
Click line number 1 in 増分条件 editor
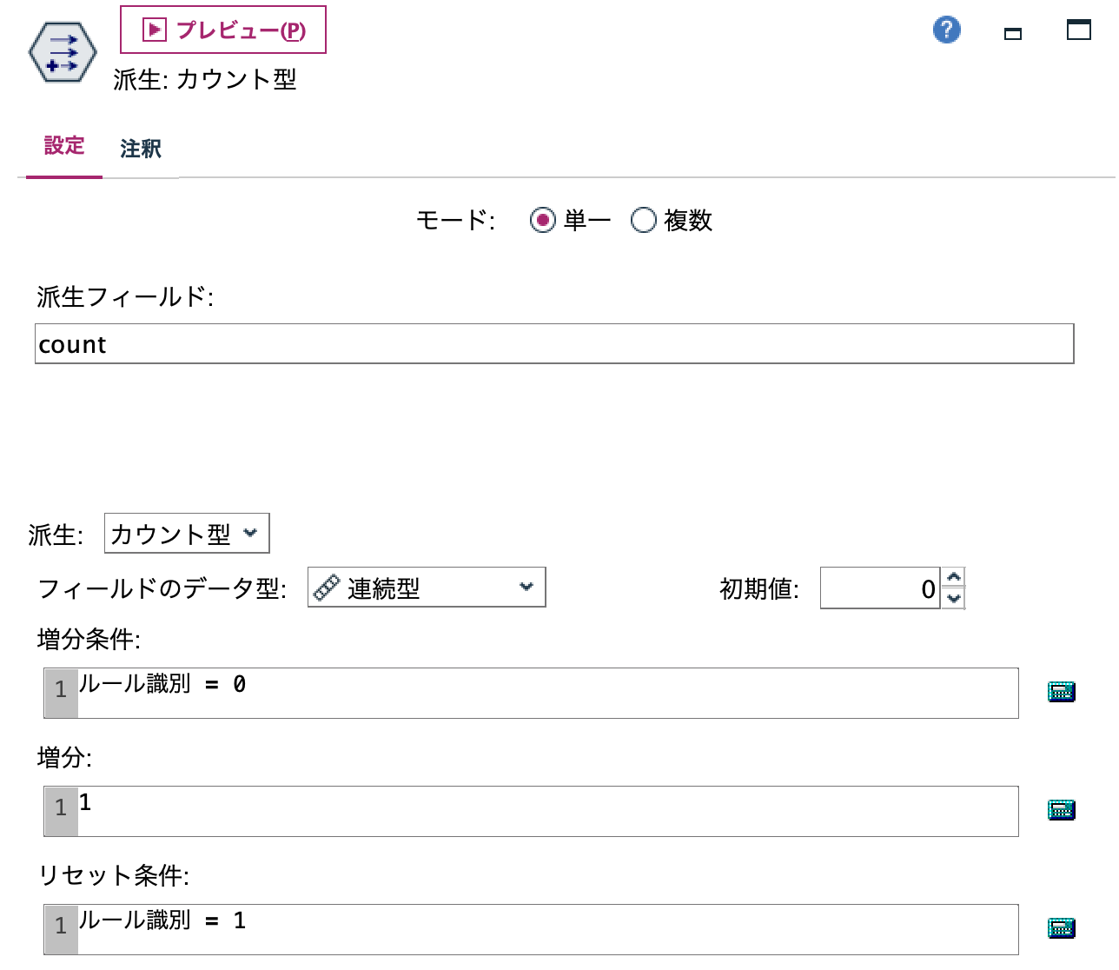(x=59, y=691)
